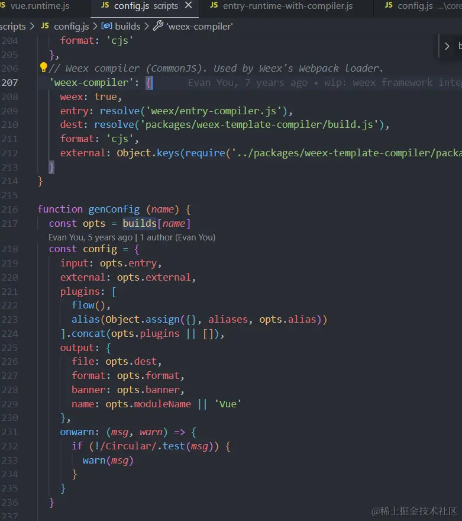Viewport: 462px width, 521px height.
Task: Close the config.js scripts tab
Action: [x=189, y=5]
